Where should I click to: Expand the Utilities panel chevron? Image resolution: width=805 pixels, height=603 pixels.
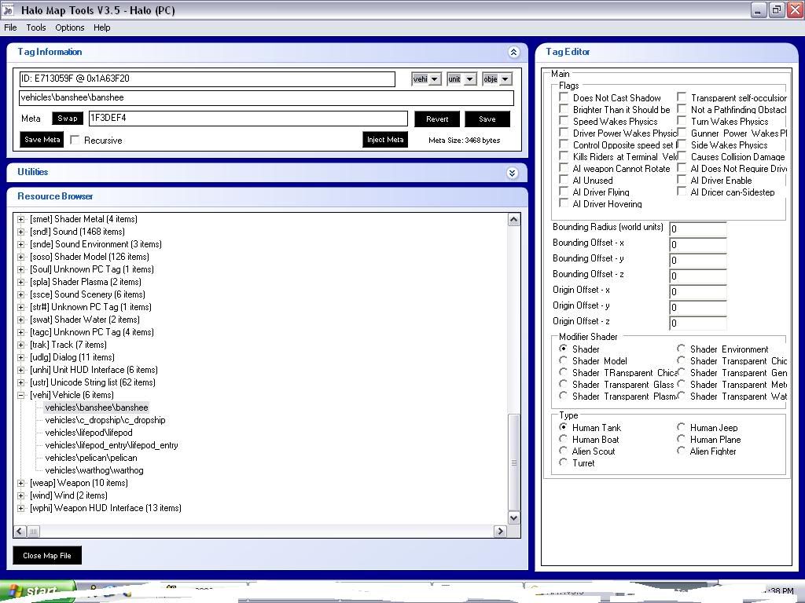coord(513,173)
